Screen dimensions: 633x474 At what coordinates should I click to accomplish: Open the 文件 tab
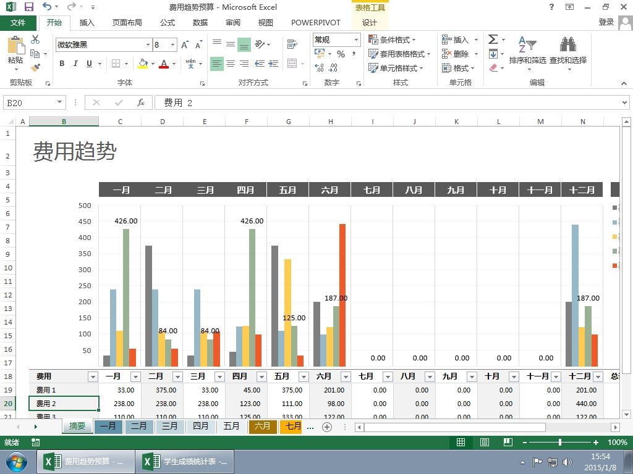click(18, 23)
